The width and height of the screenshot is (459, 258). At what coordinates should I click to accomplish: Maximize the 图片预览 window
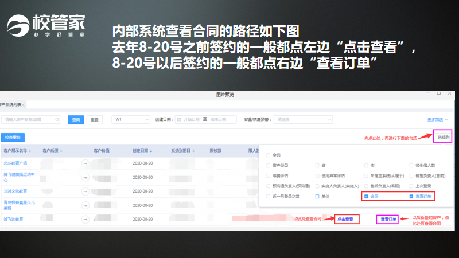click(x=439, y=93)
